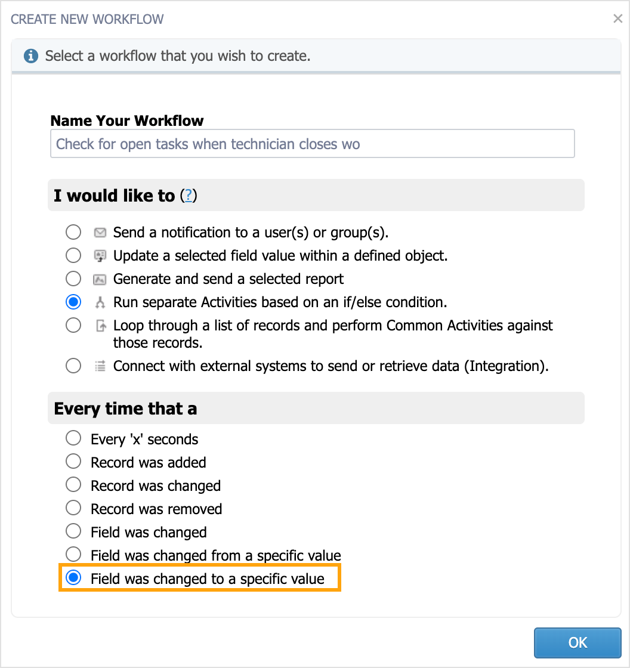Click the report image icon
Image resolution: width=630 pixels, height=668 pixels.
pyautogui.click(x=100, y=280)
